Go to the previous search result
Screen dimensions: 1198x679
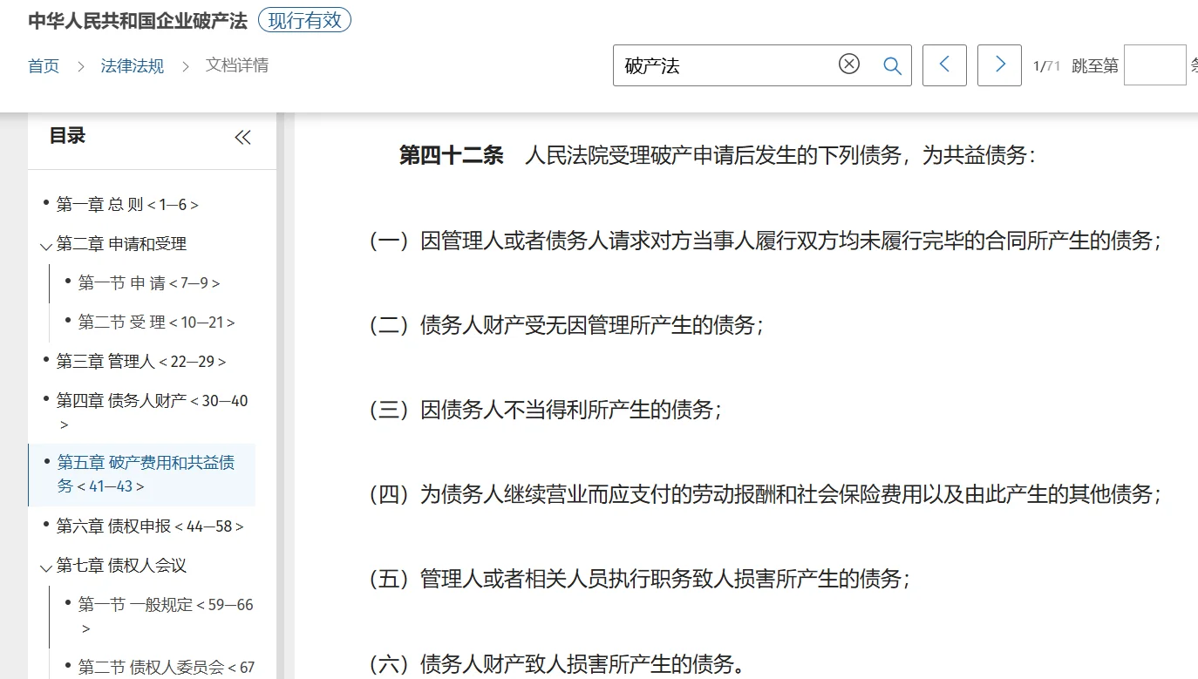pos(944,65)
